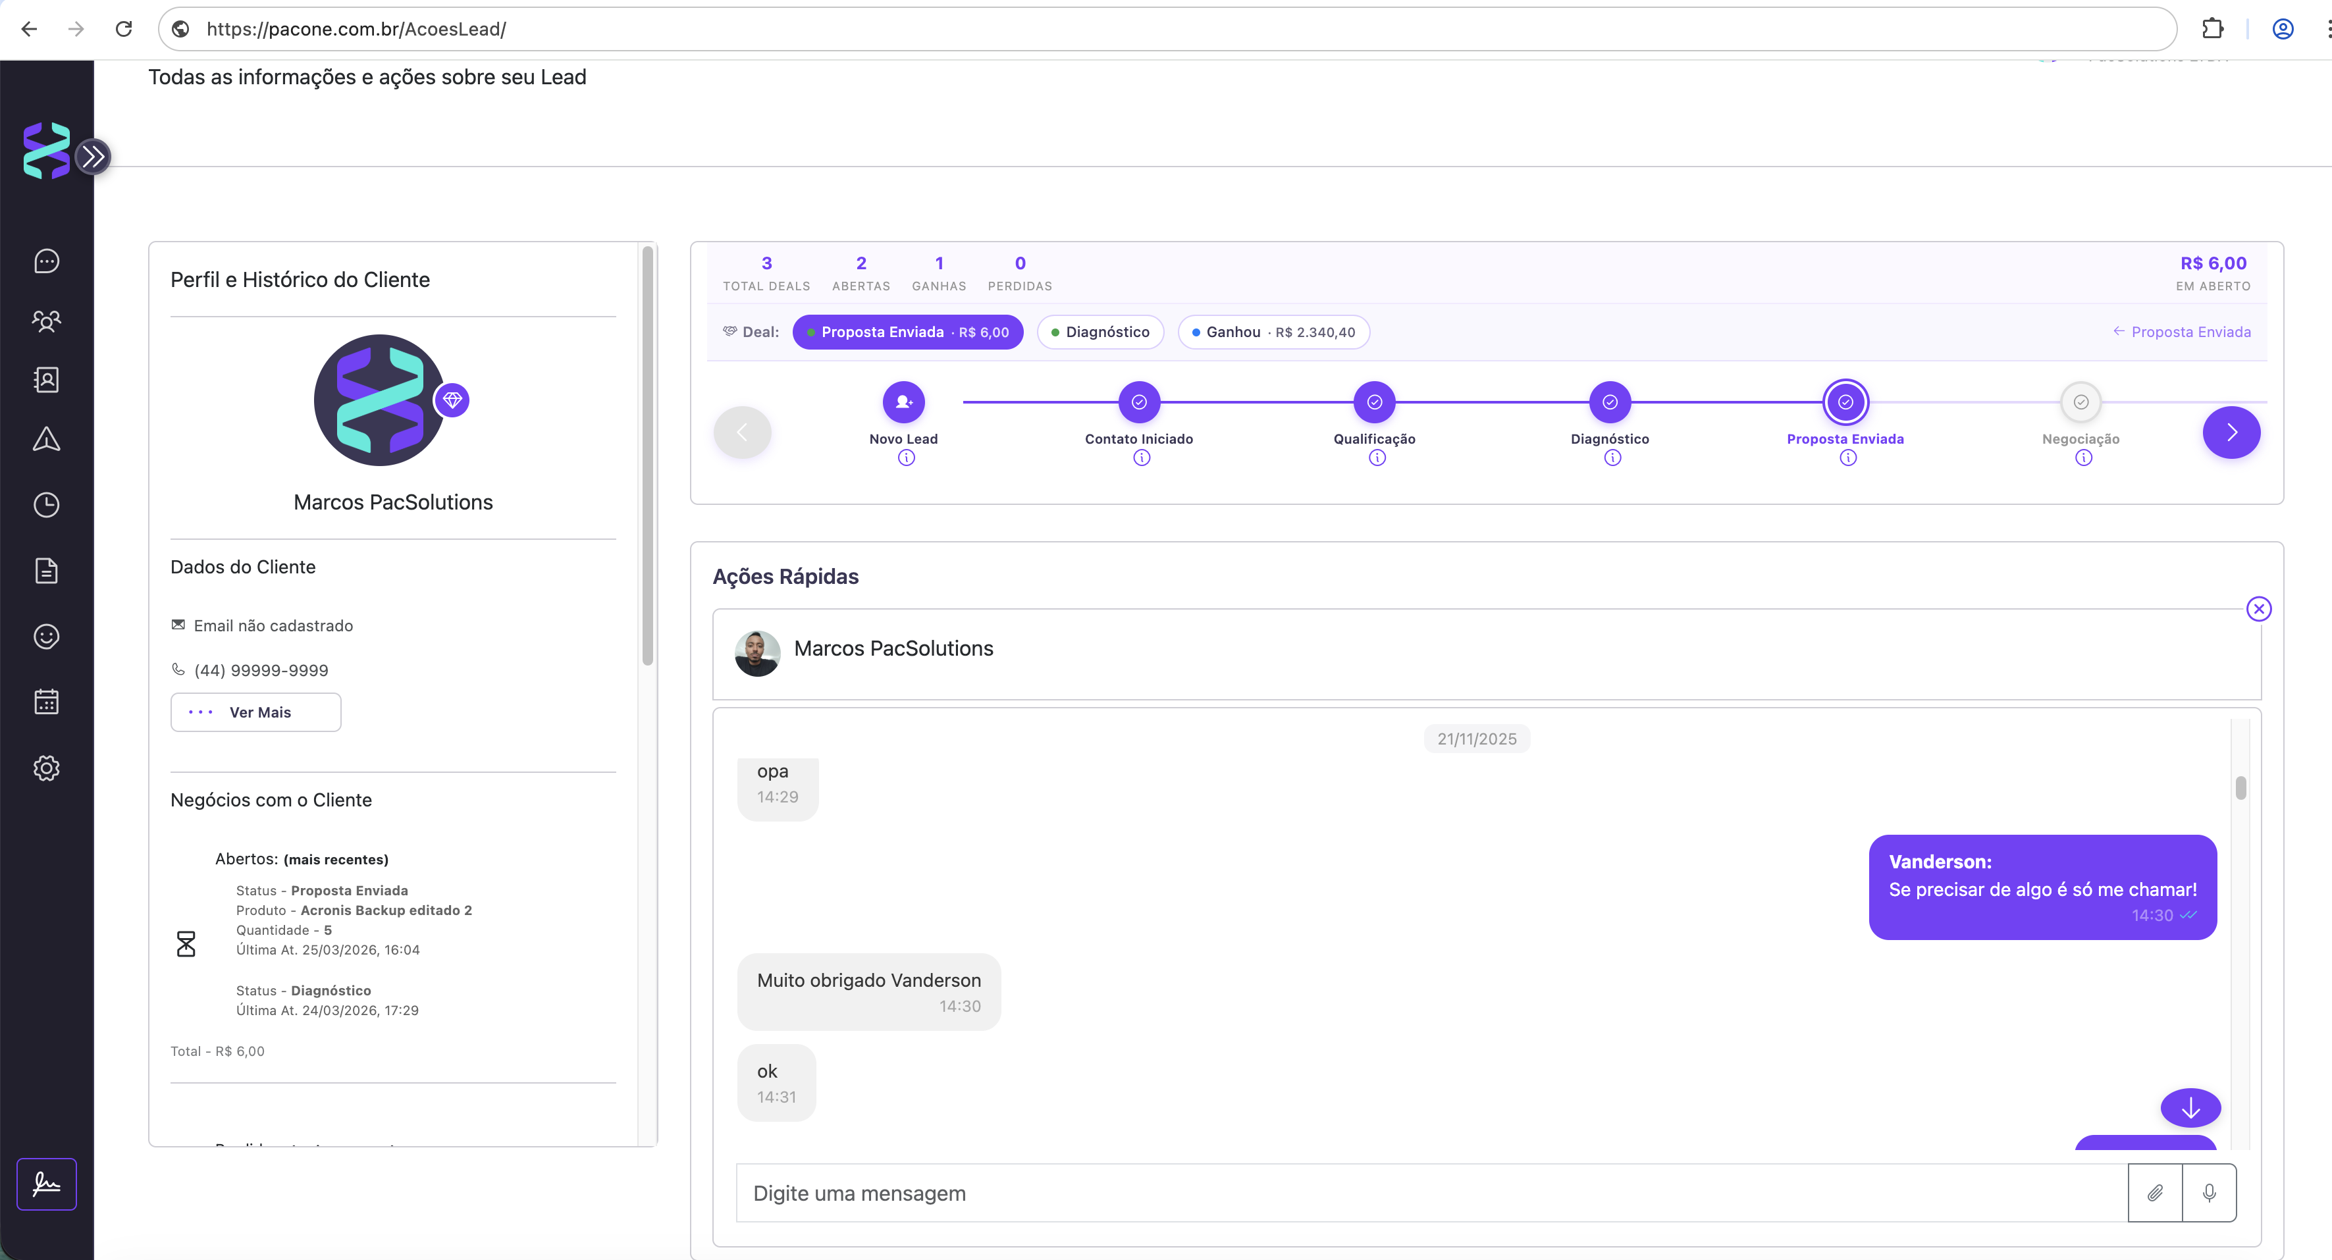
Task: Click the attach file paperclip icon
Action: coord(2154,1193)
